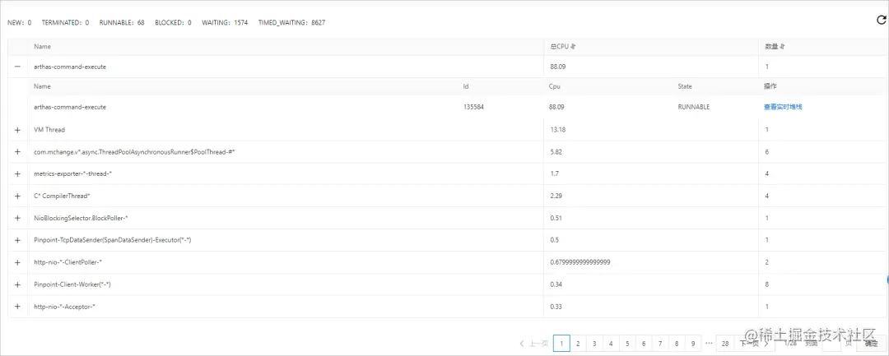889x356 pixels.
Task: Expand the Pinpoint-TcpDataSender executor row
Action: (x=17, y=240)
